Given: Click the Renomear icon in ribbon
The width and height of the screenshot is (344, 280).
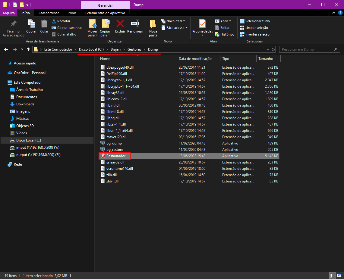Looking at the screenshot, I should pos(135,24).
